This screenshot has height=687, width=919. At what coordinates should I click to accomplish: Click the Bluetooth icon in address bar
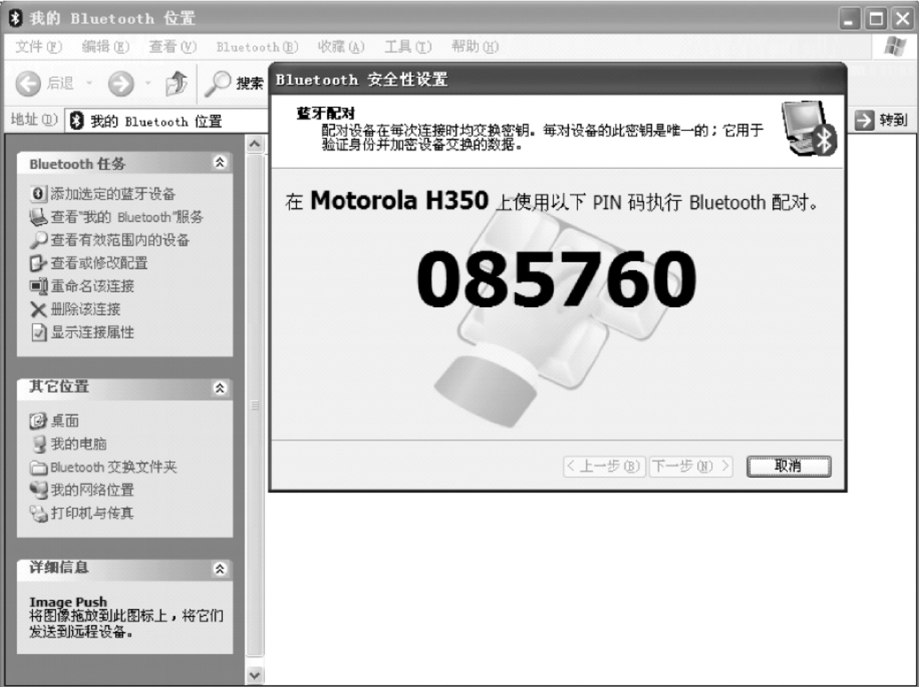[77, 121]
